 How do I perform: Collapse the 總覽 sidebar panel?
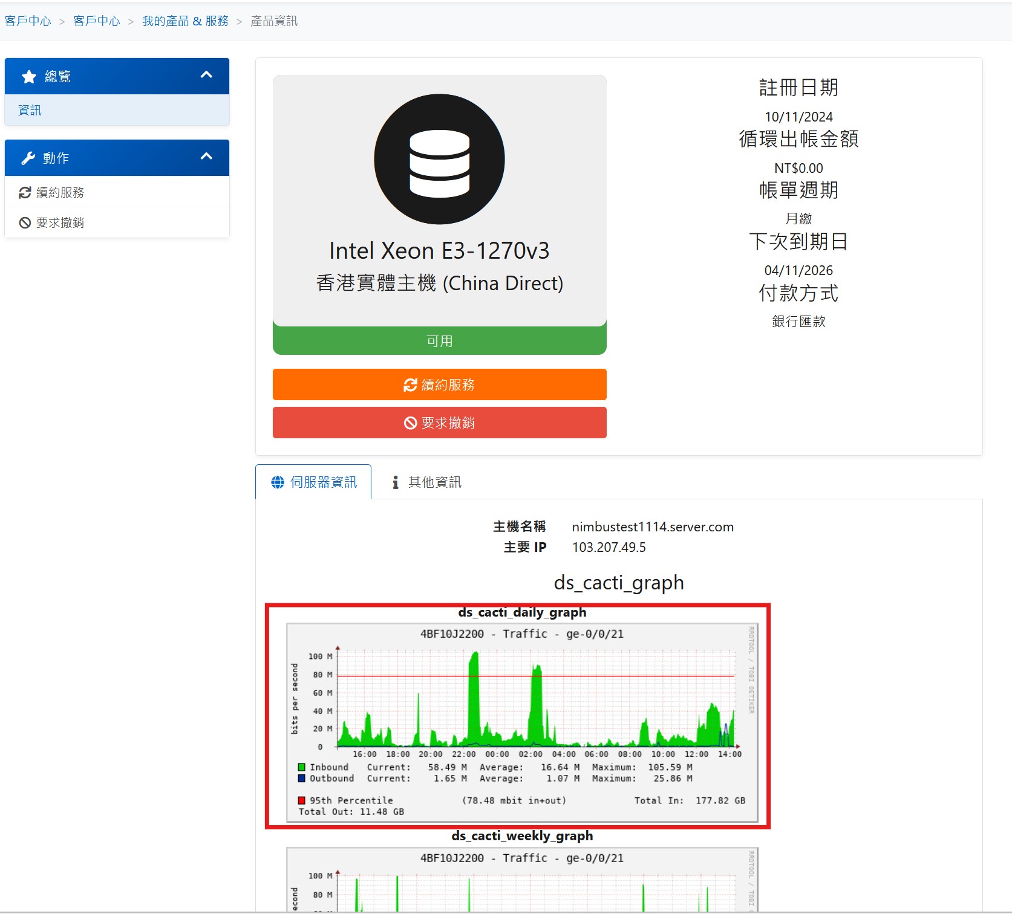coord(207,74)
